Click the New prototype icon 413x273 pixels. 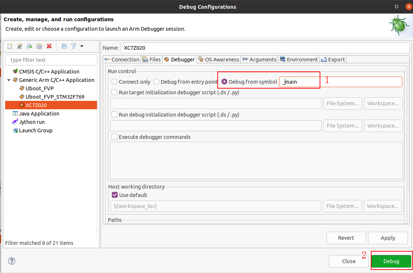tap(20, 46)
